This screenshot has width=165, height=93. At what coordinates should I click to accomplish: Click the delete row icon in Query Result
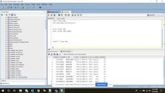pyautogui.click(x=57, y=54)
